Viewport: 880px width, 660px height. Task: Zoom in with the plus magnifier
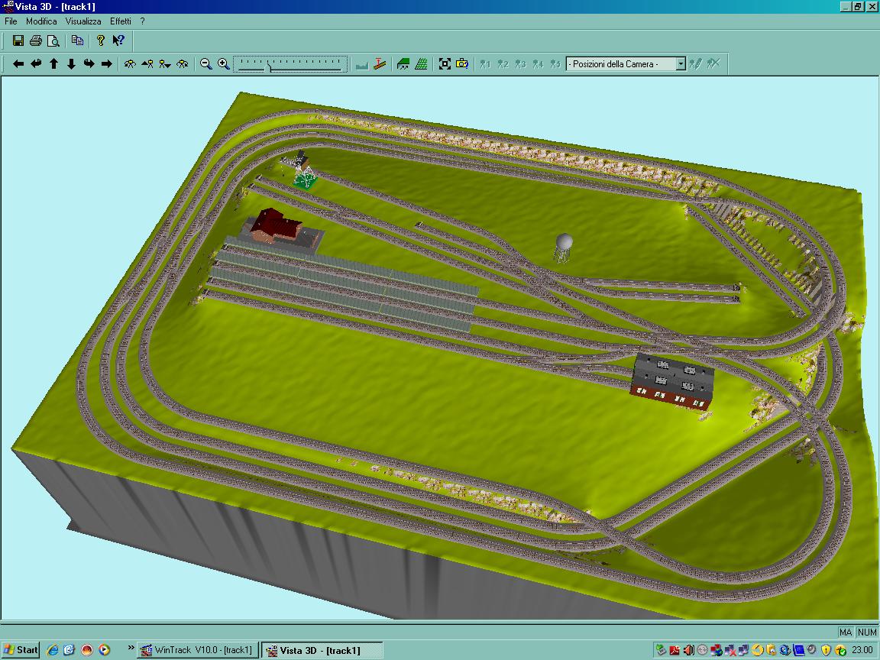click(x=223, y=64)
